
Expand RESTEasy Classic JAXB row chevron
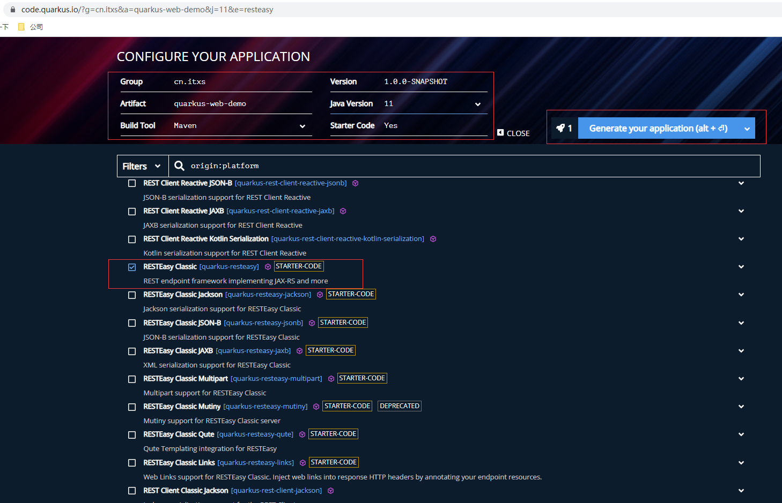[x=741, y=351]
